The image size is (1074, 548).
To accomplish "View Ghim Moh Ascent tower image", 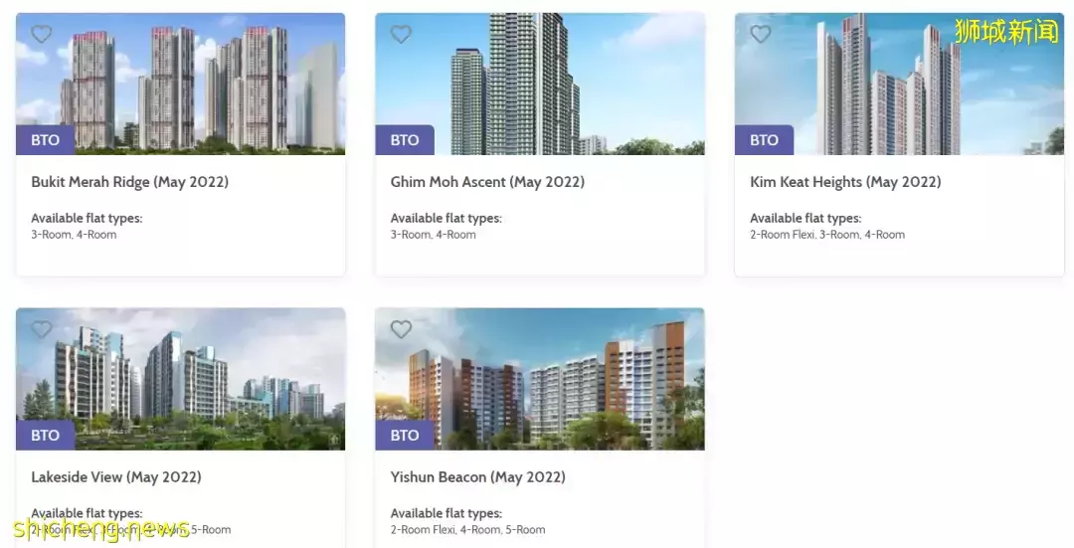I will pyautogui.click(x=540, y=84).
